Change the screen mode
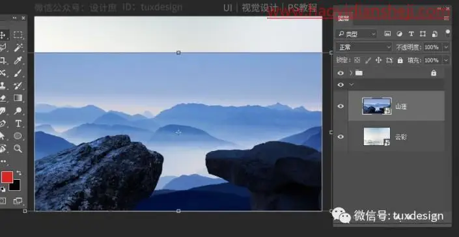 [x=18, y=201]
